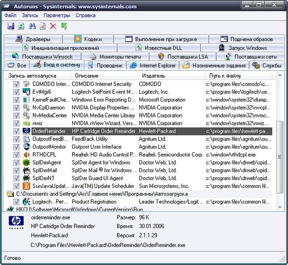Click the Autoruns title bar app icon
Viewport: 288px width, 265px height.
click(7, 6)
